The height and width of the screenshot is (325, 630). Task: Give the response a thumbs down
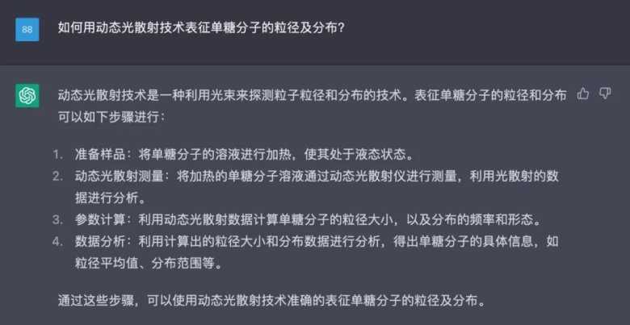coord(605,94)
